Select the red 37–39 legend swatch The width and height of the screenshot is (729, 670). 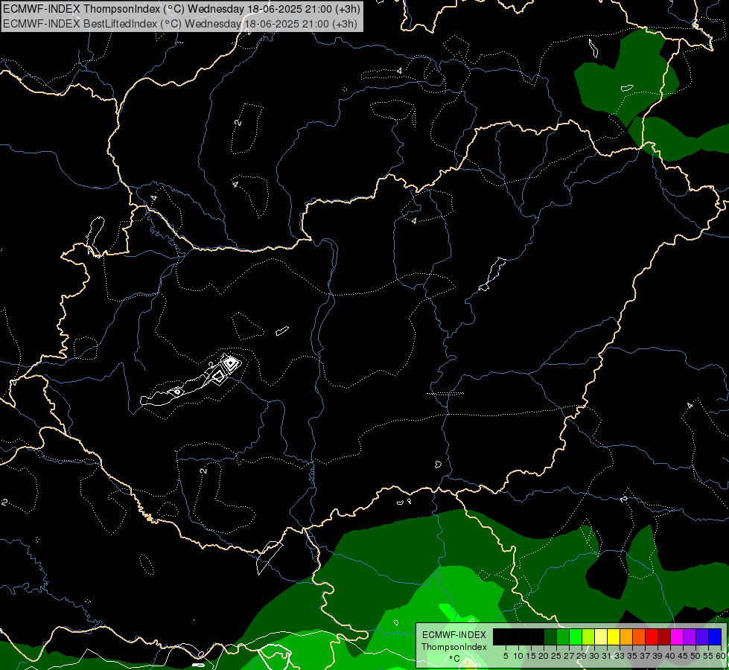point(652,636)
